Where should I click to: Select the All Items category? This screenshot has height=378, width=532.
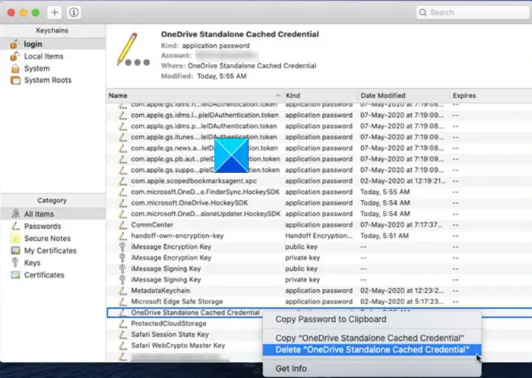click(x=53, y=214)
